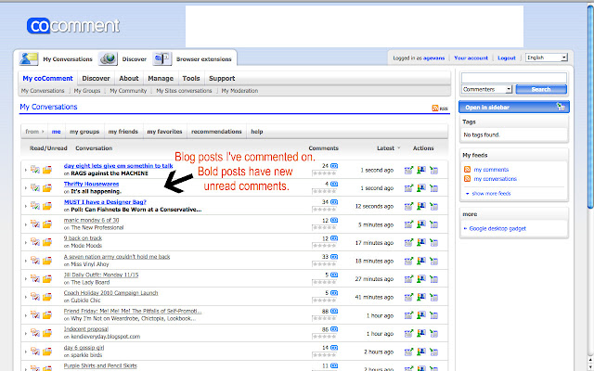Click comment bubble icon beside count 24
594x371 pixels.
point(334,166)
